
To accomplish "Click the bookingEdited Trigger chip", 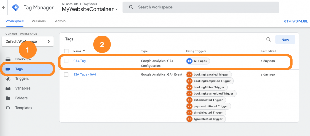I will click(x=207, y=87).
